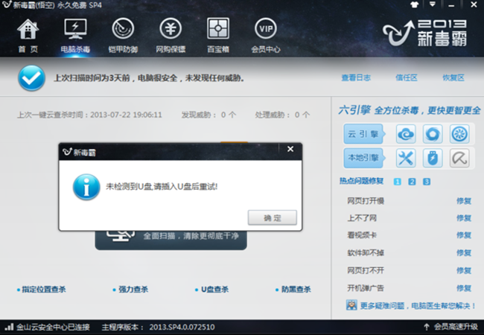Click 修复 for 看视频卡
Image resolution: width=484 pixels, height=335 pixels.
coord(464,235)
